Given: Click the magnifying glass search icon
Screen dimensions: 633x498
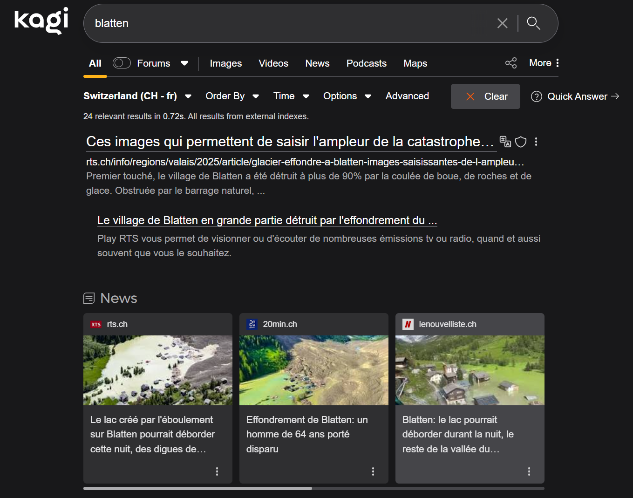Looking at the screenshot, I should (533, 23).
